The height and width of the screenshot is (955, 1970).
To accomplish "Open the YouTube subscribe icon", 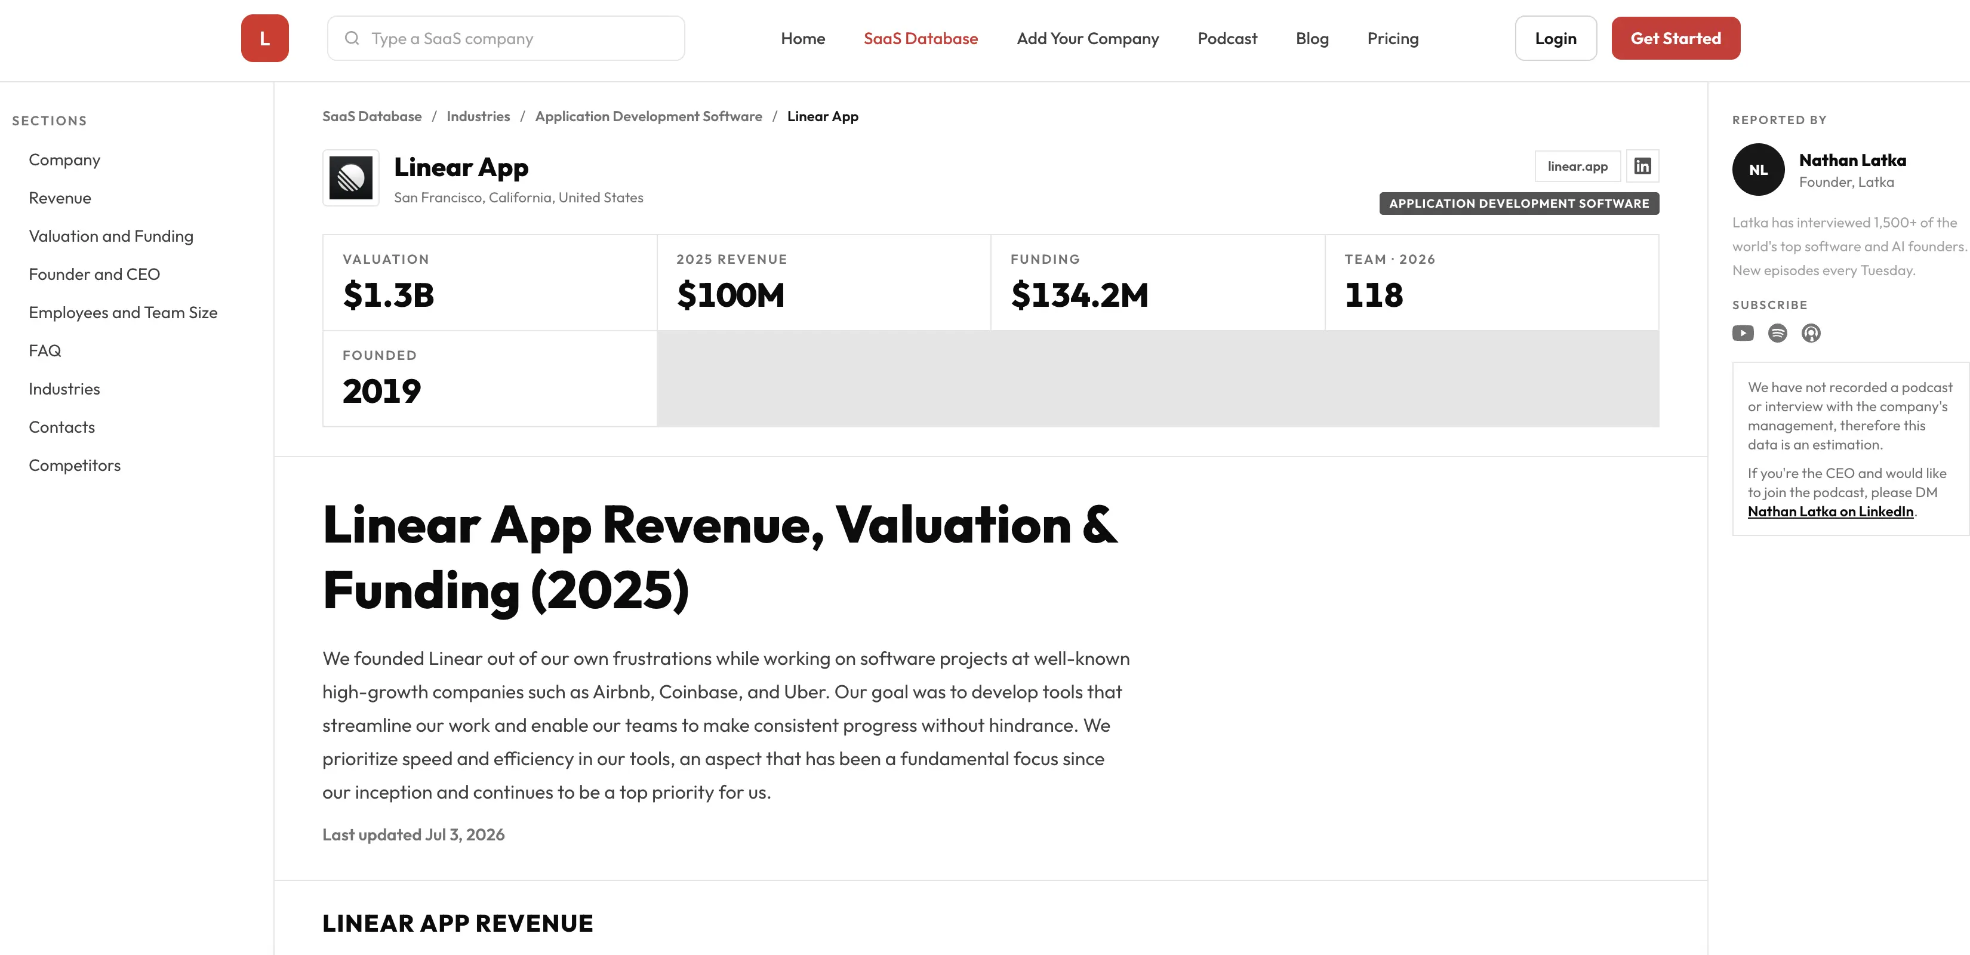I will click(1743, 332).
